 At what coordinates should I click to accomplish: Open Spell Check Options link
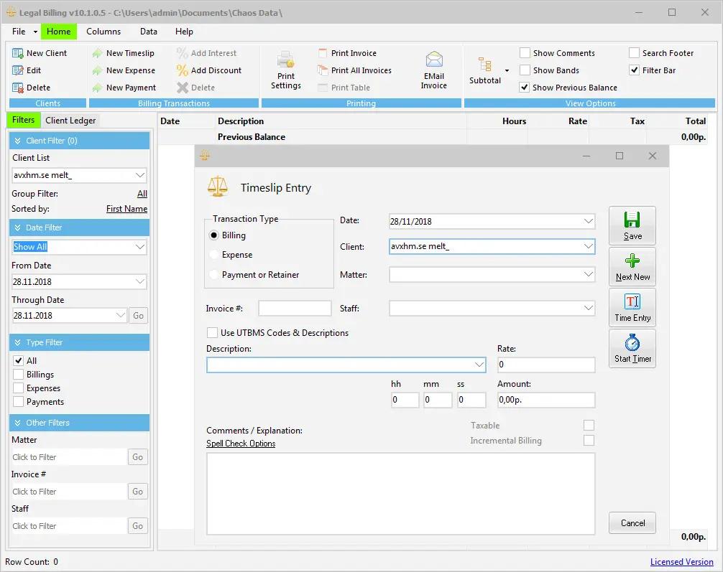coord(241,444)
